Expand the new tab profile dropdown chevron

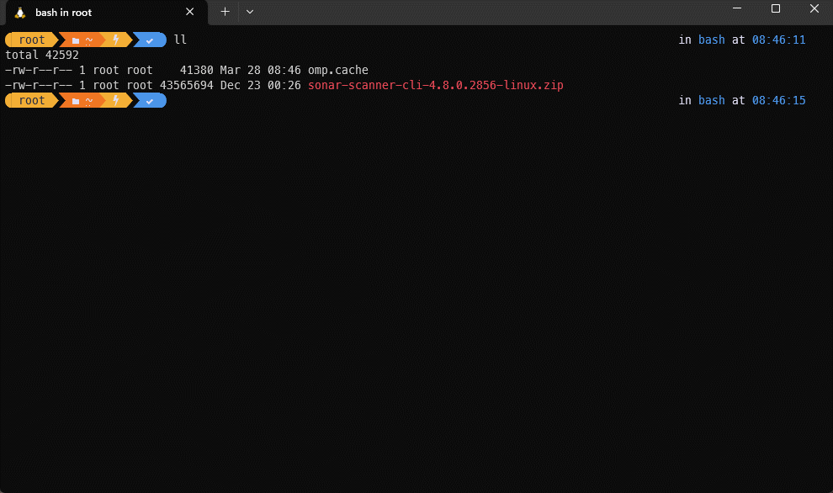tap(250, 12)
